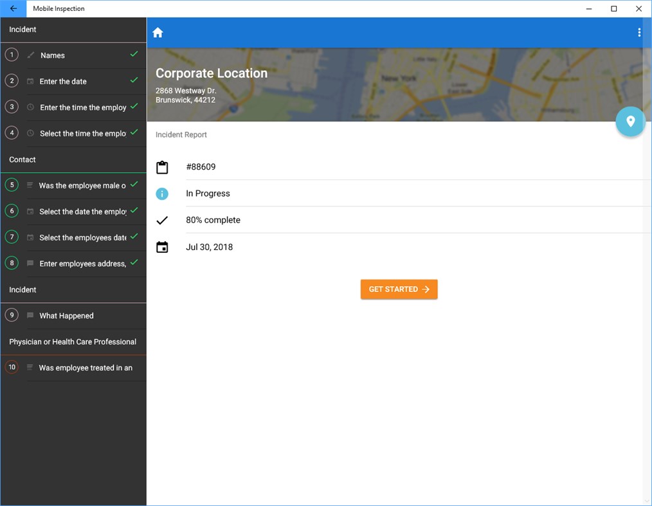
Task: Open step 9 What Happened
Action: pos(66,315)
